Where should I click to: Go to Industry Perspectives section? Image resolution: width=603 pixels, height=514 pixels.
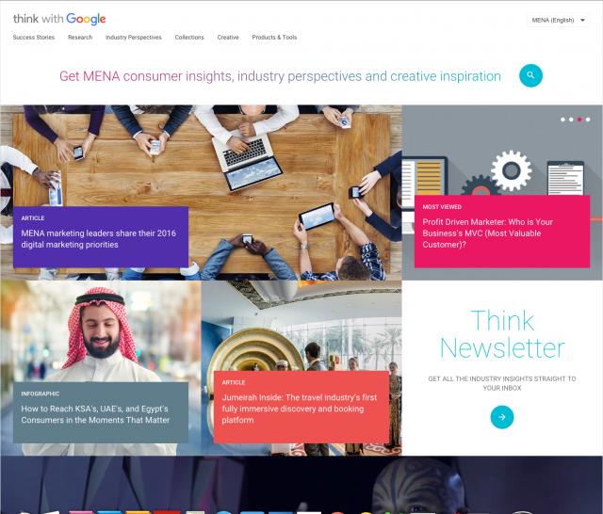[134, 38]
